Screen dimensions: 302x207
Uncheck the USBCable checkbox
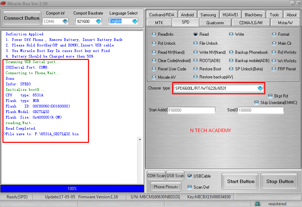point(189,176)
